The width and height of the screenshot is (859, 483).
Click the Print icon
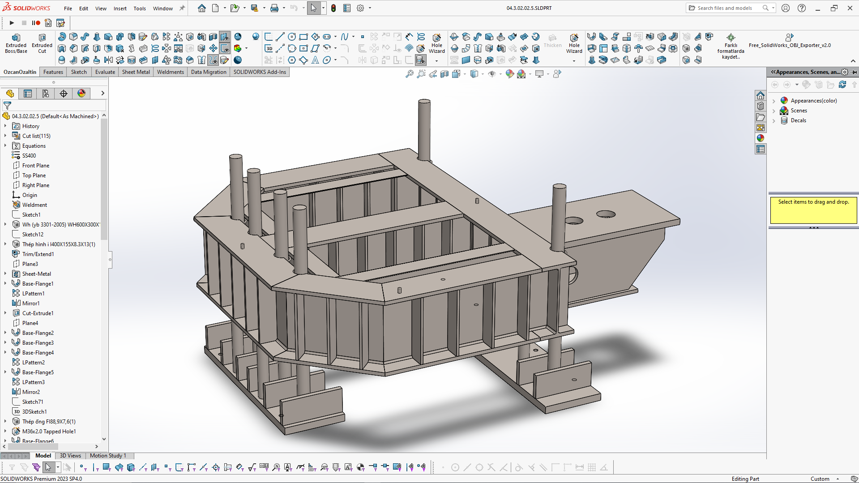[274, 8]
